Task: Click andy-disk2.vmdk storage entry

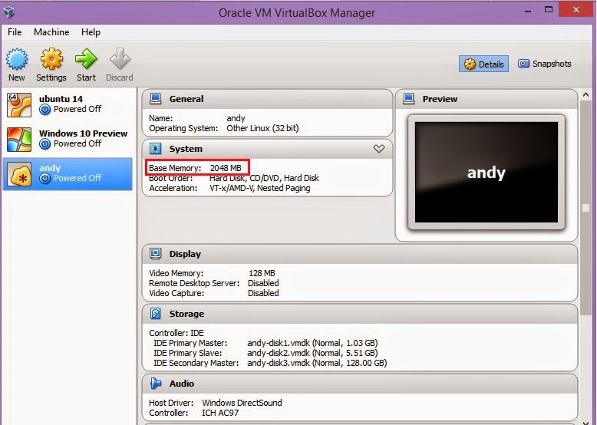Action: [x=312, y=353]
